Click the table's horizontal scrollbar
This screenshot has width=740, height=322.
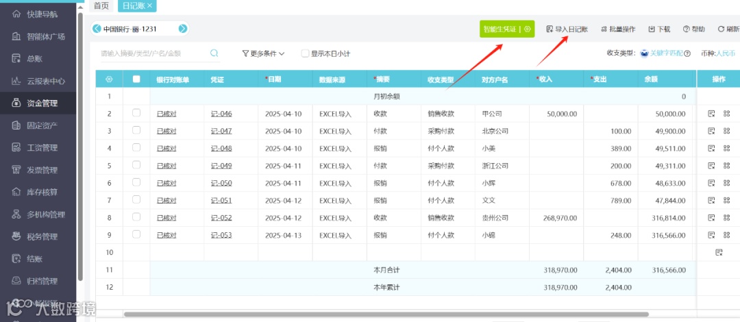point(386,314)
